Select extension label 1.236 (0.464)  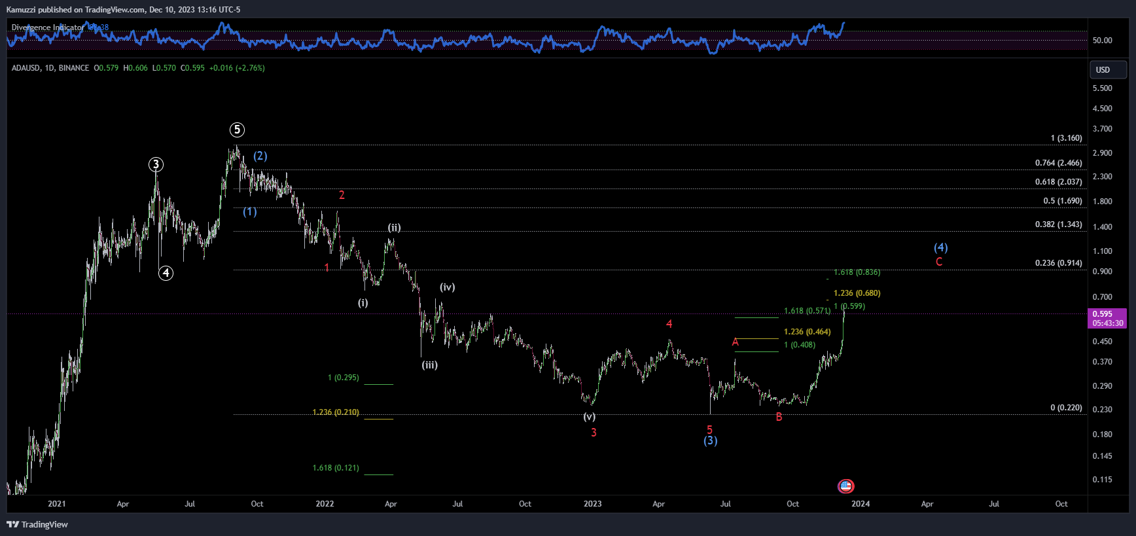pos(807,332)
